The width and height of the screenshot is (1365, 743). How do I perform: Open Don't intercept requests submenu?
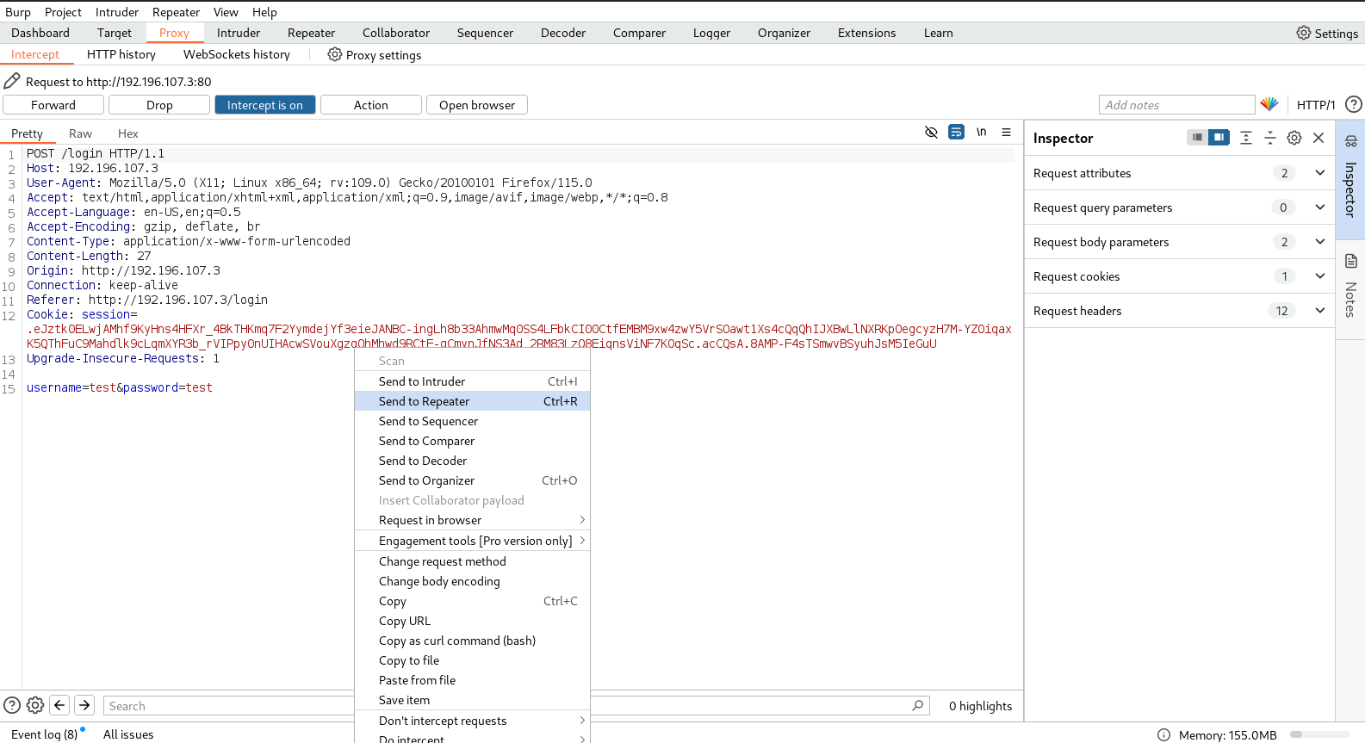coord(473,721)
